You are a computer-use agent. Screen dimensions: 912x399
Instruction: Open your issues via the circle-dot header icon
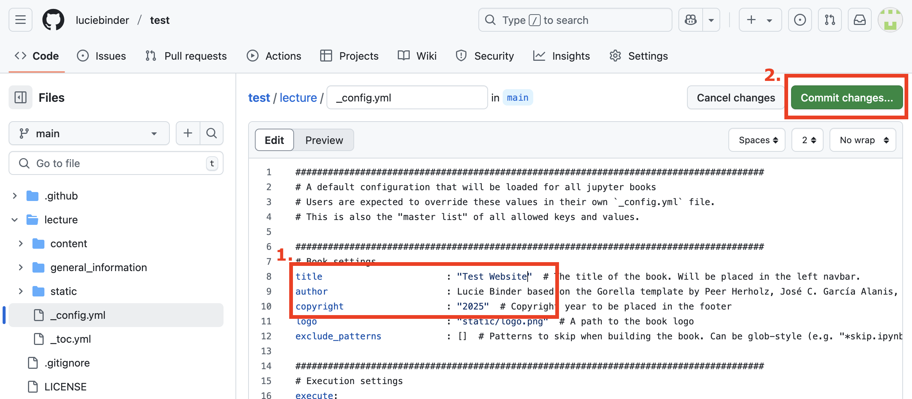pyautogui.click(x=800, y=20)
